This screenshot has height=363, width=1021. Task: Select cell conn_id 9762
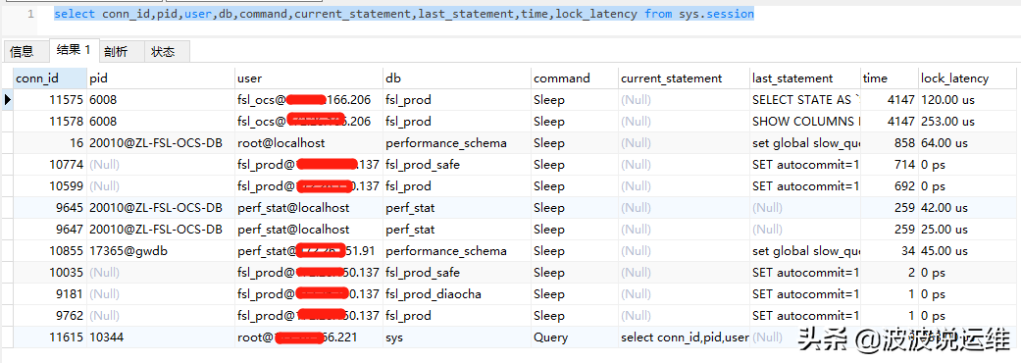tap(50, 315)
